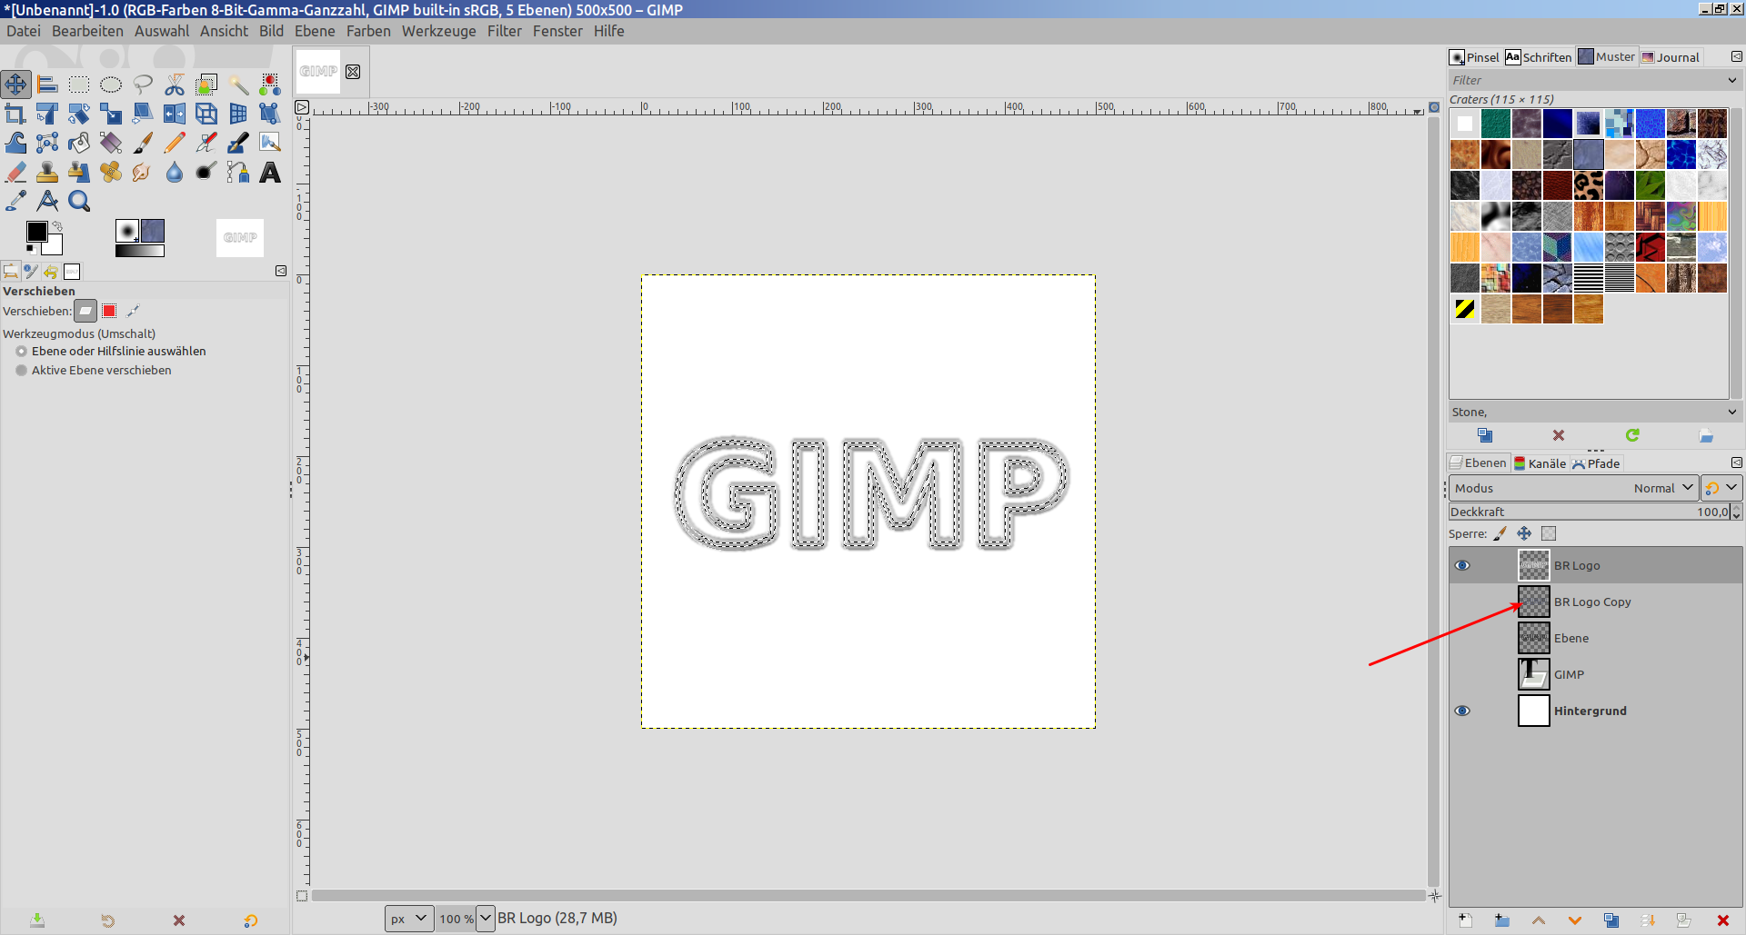Select the Rectangle Select tool
The height and width of the screenshot is (935, 1746).
(79, 85)
